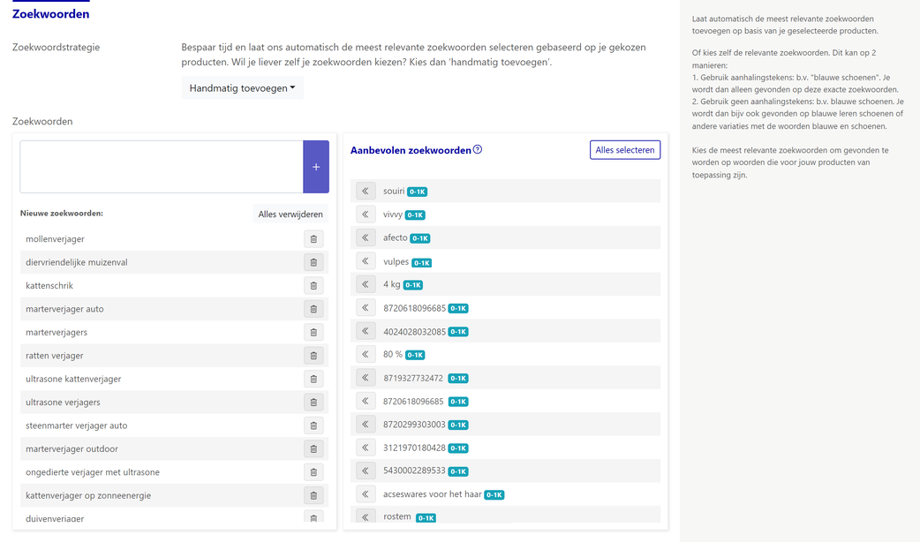
Task: Delete the ratten verjager keyword
Action: pos(313,356)
